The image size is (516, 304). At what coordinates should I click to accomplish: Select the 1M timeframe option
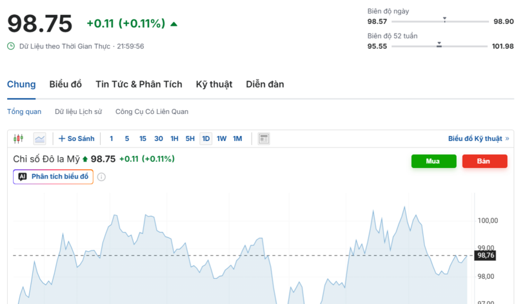coord(237,138)
